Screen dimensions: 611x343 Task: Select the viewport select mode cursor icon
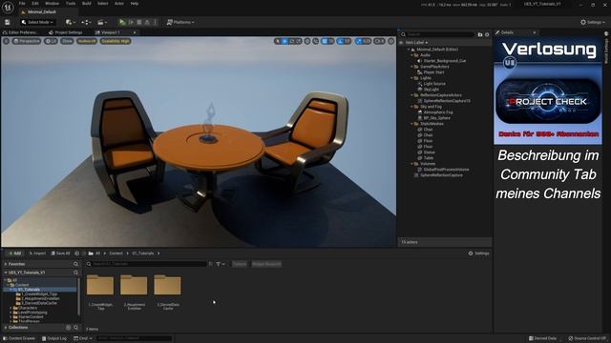[278, 41]
